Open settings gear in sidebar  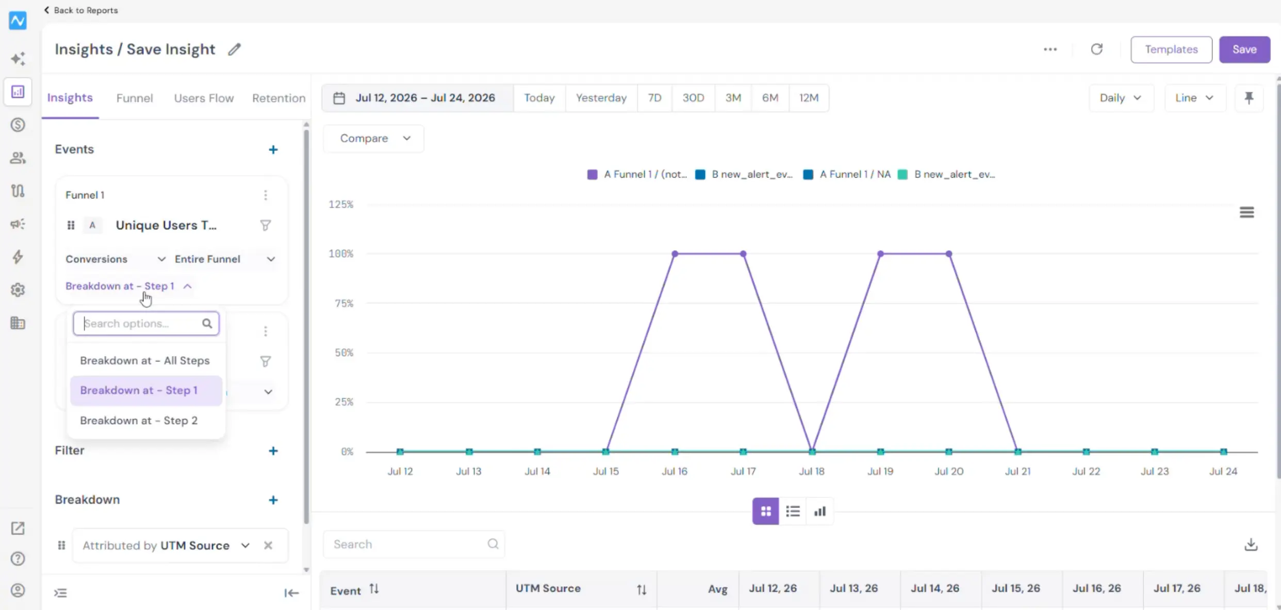coord(18,290)
